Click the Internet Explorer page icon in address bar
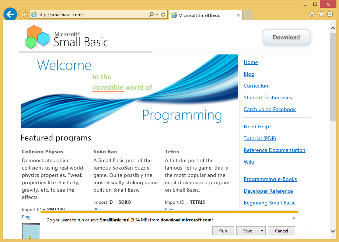The height and width of the screenshot is (242, 339). [x=34, y=15]
